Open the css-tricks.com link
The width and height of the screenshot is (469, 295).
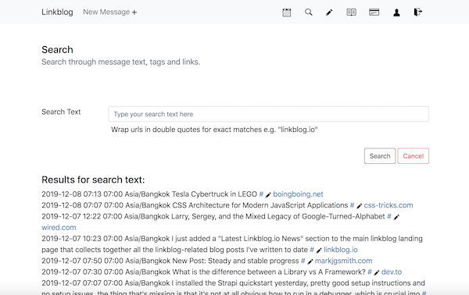388,205
